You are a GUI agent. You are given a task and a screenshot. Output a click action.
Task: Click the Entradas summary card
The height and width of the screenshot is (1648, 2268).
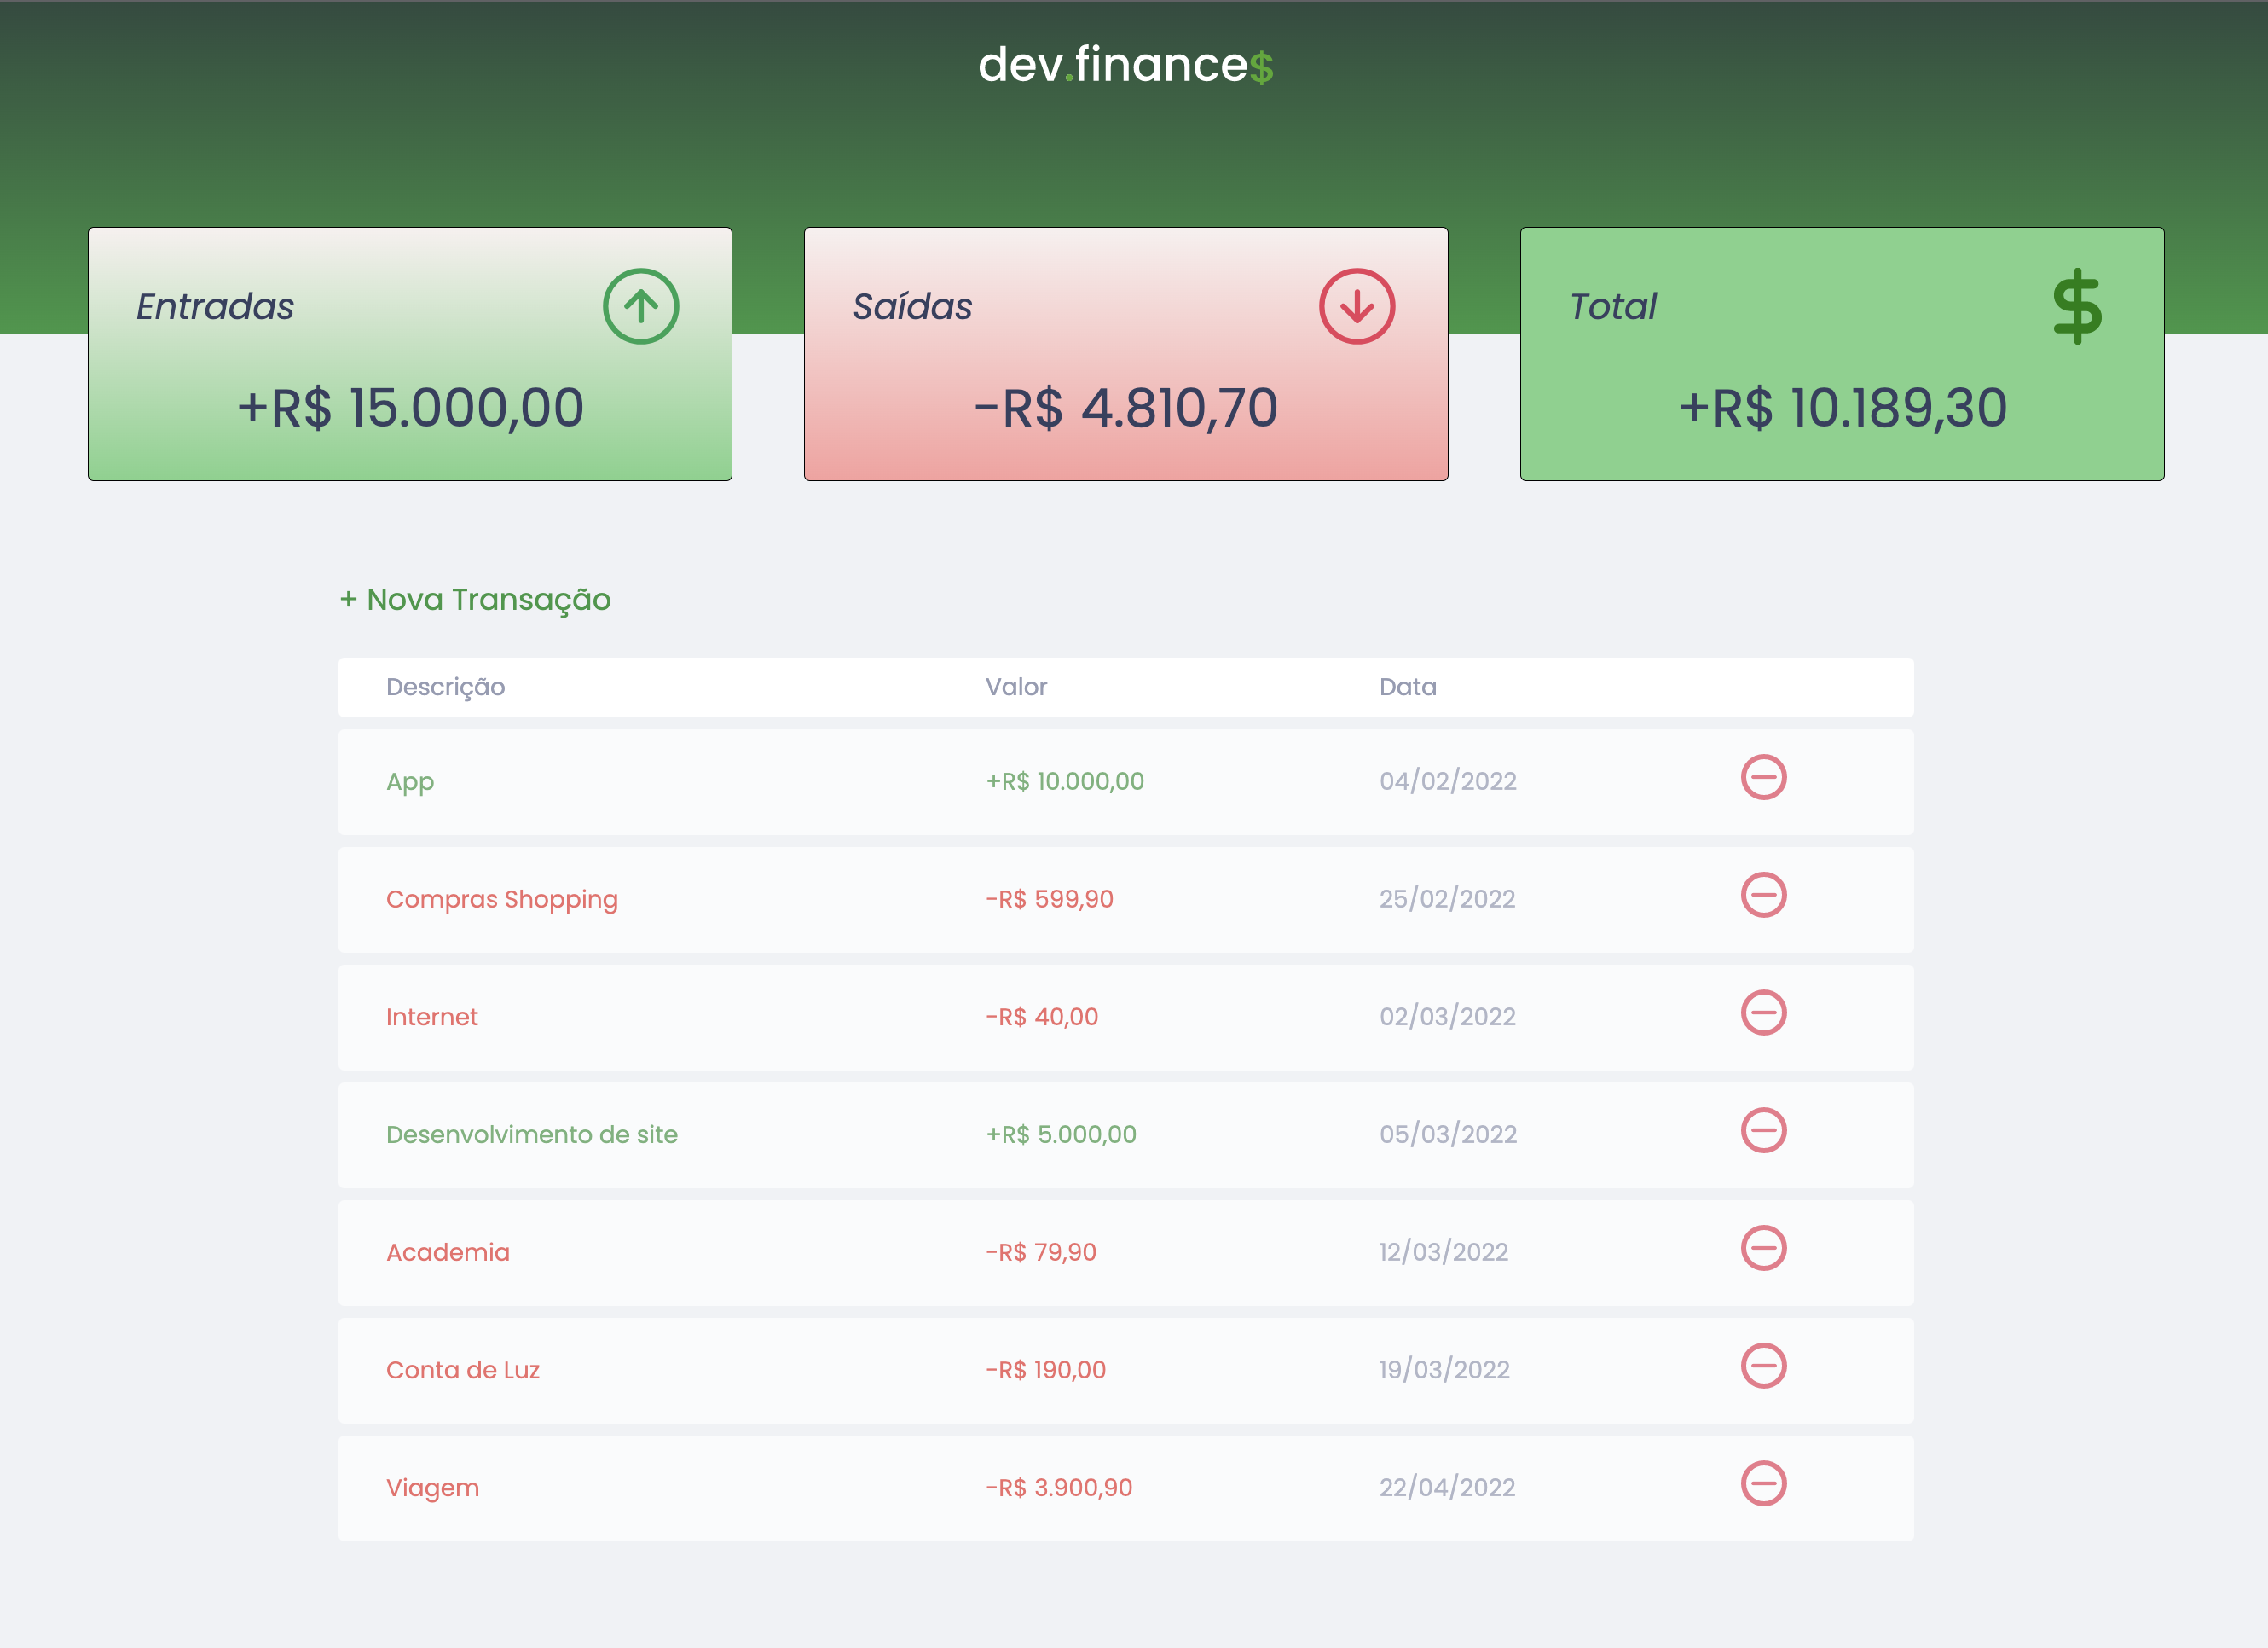(x=409, y=354)
